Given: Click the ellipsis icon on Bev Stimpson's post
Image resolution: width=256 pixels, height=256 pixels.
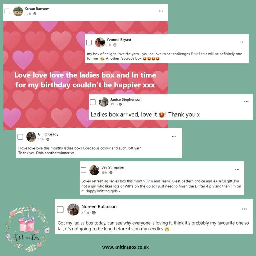Looking at the screenshot, I should (x=237, y=170).
